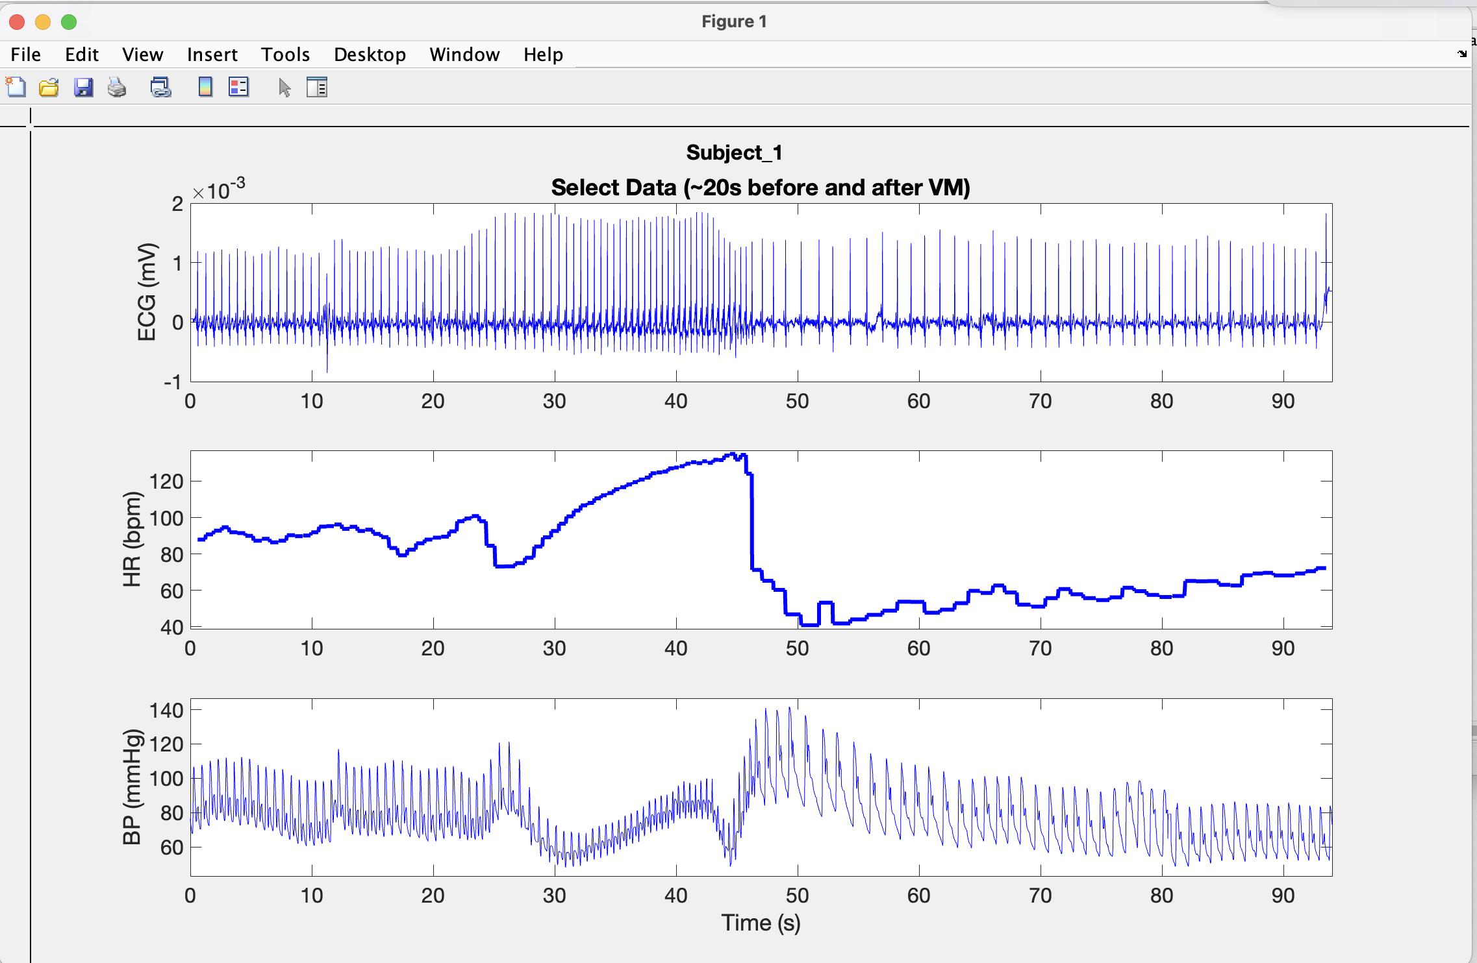Open the View menu
Viewport: 1477px width, 963px height.
tap(142, 55)
